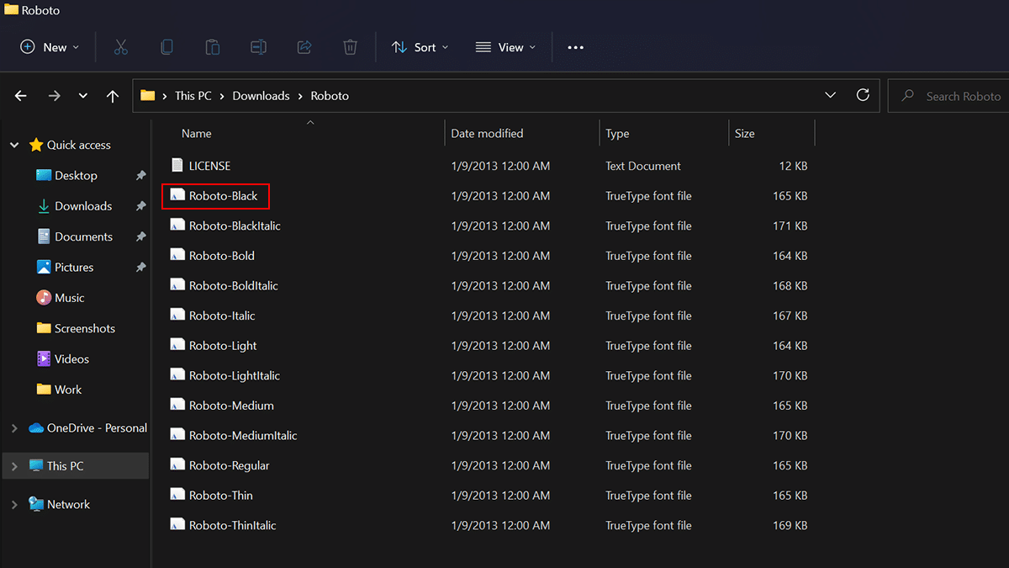Go up one folder level
1009x568 pixels.
click(113, 96)
